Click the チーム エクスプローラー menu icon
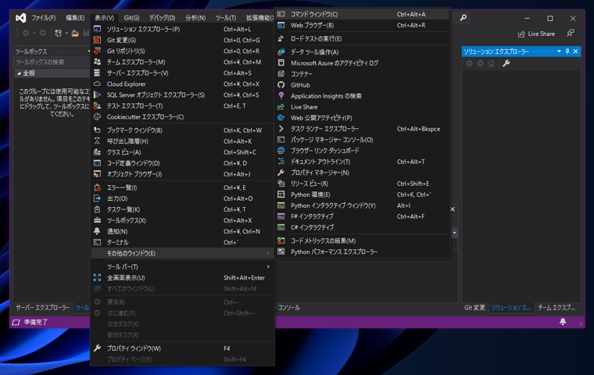The width and height of the screenshot is (594, 375). (98, 62)
